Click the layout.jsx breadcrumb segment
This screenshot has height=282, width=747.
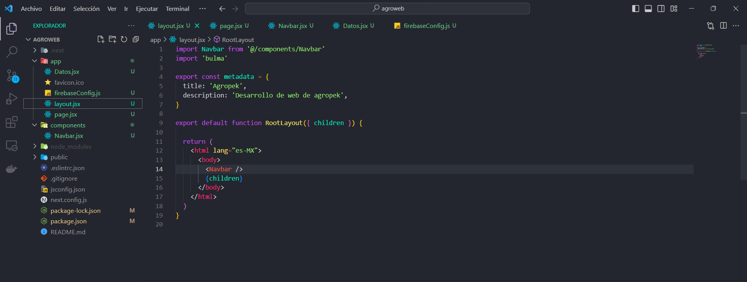click(x=192, y=40)
